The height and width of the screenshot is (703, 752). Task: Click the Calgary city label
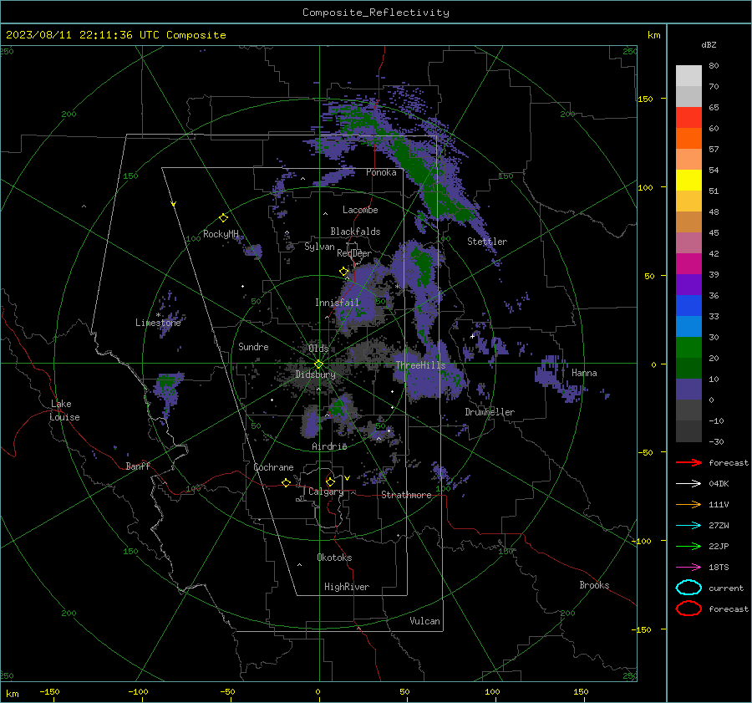(x=326, y=492)
